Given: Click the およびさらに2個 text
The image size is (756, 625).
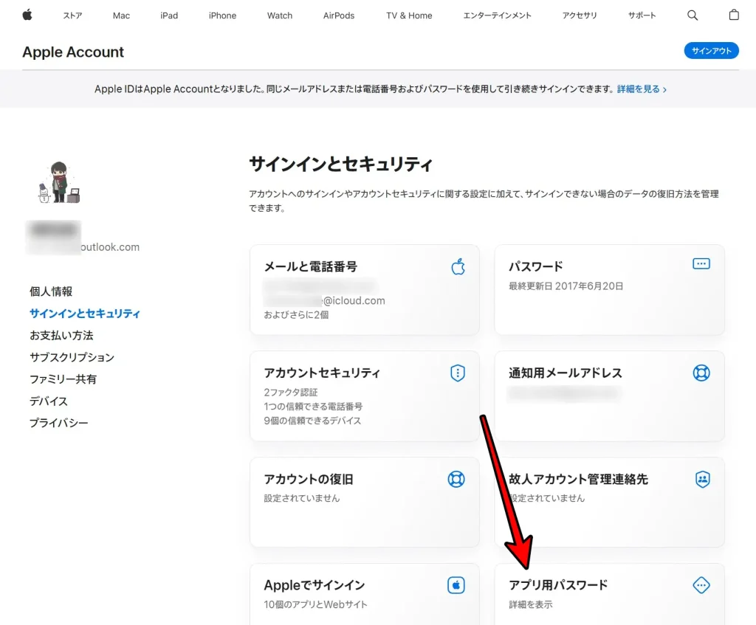Looking at the screenshot, I should [296, 314].
